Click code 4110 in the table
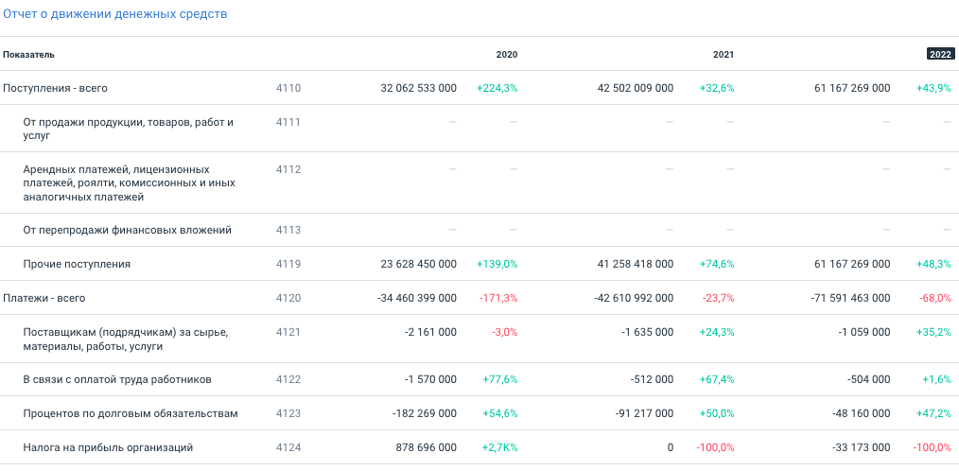Image resolution: width=959 pixels, height=471 pixels. point(288,88)
